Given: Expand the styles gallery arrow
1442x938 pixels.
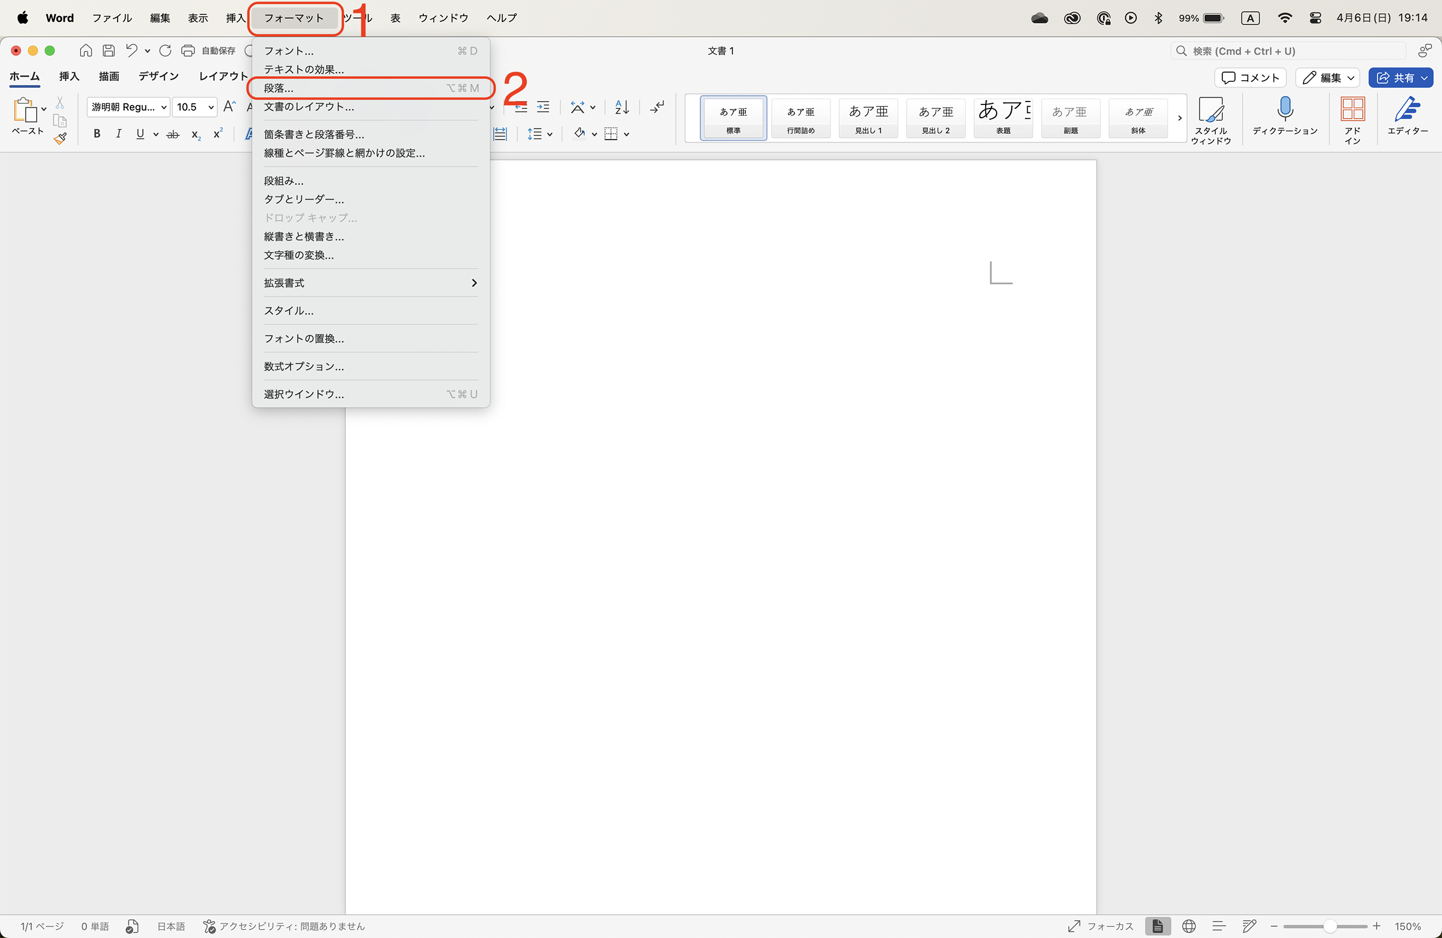Looking at the screenshot, I should pos(1179,118).
